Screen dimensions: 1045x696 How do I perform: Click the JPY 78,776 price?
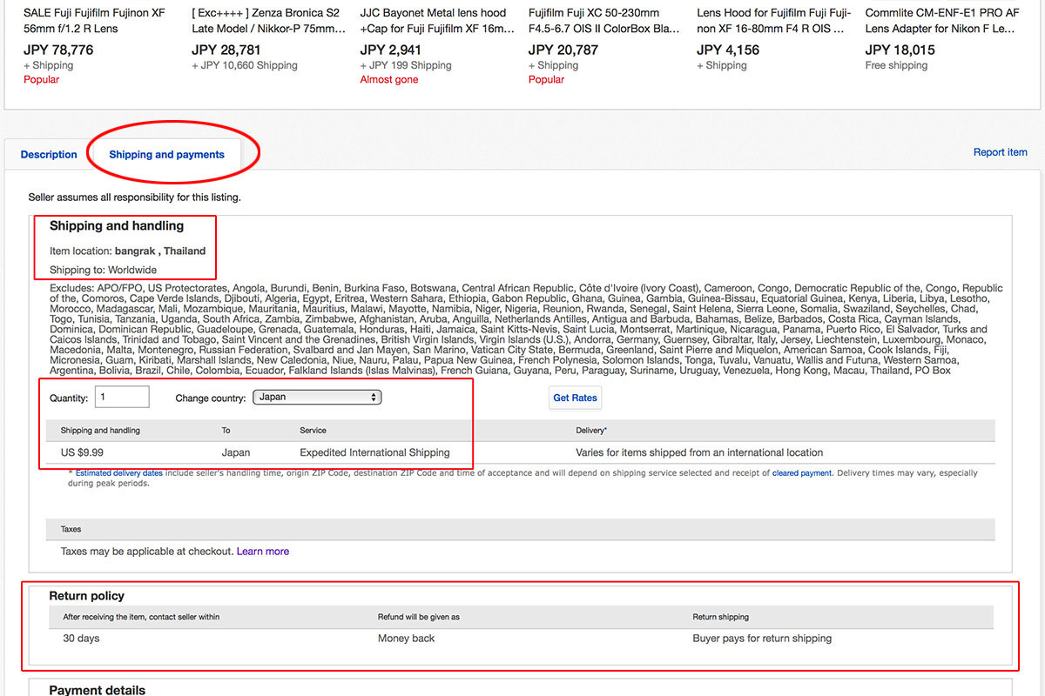[58, 50]
